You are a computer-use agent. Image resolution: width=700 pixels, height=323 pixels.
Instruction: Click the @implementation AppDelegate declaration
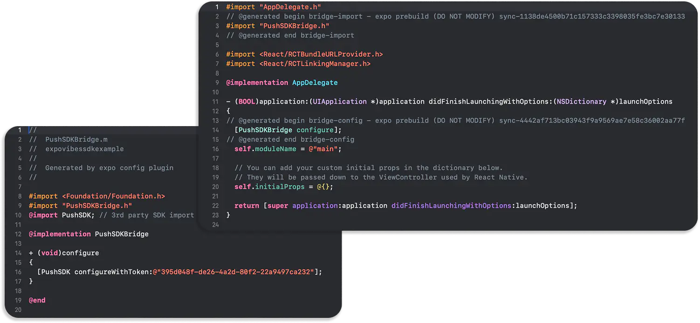(281, 82)
